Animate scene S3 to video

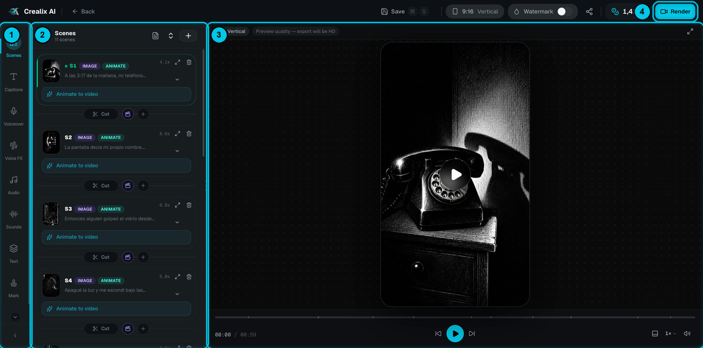pos(116,237)
